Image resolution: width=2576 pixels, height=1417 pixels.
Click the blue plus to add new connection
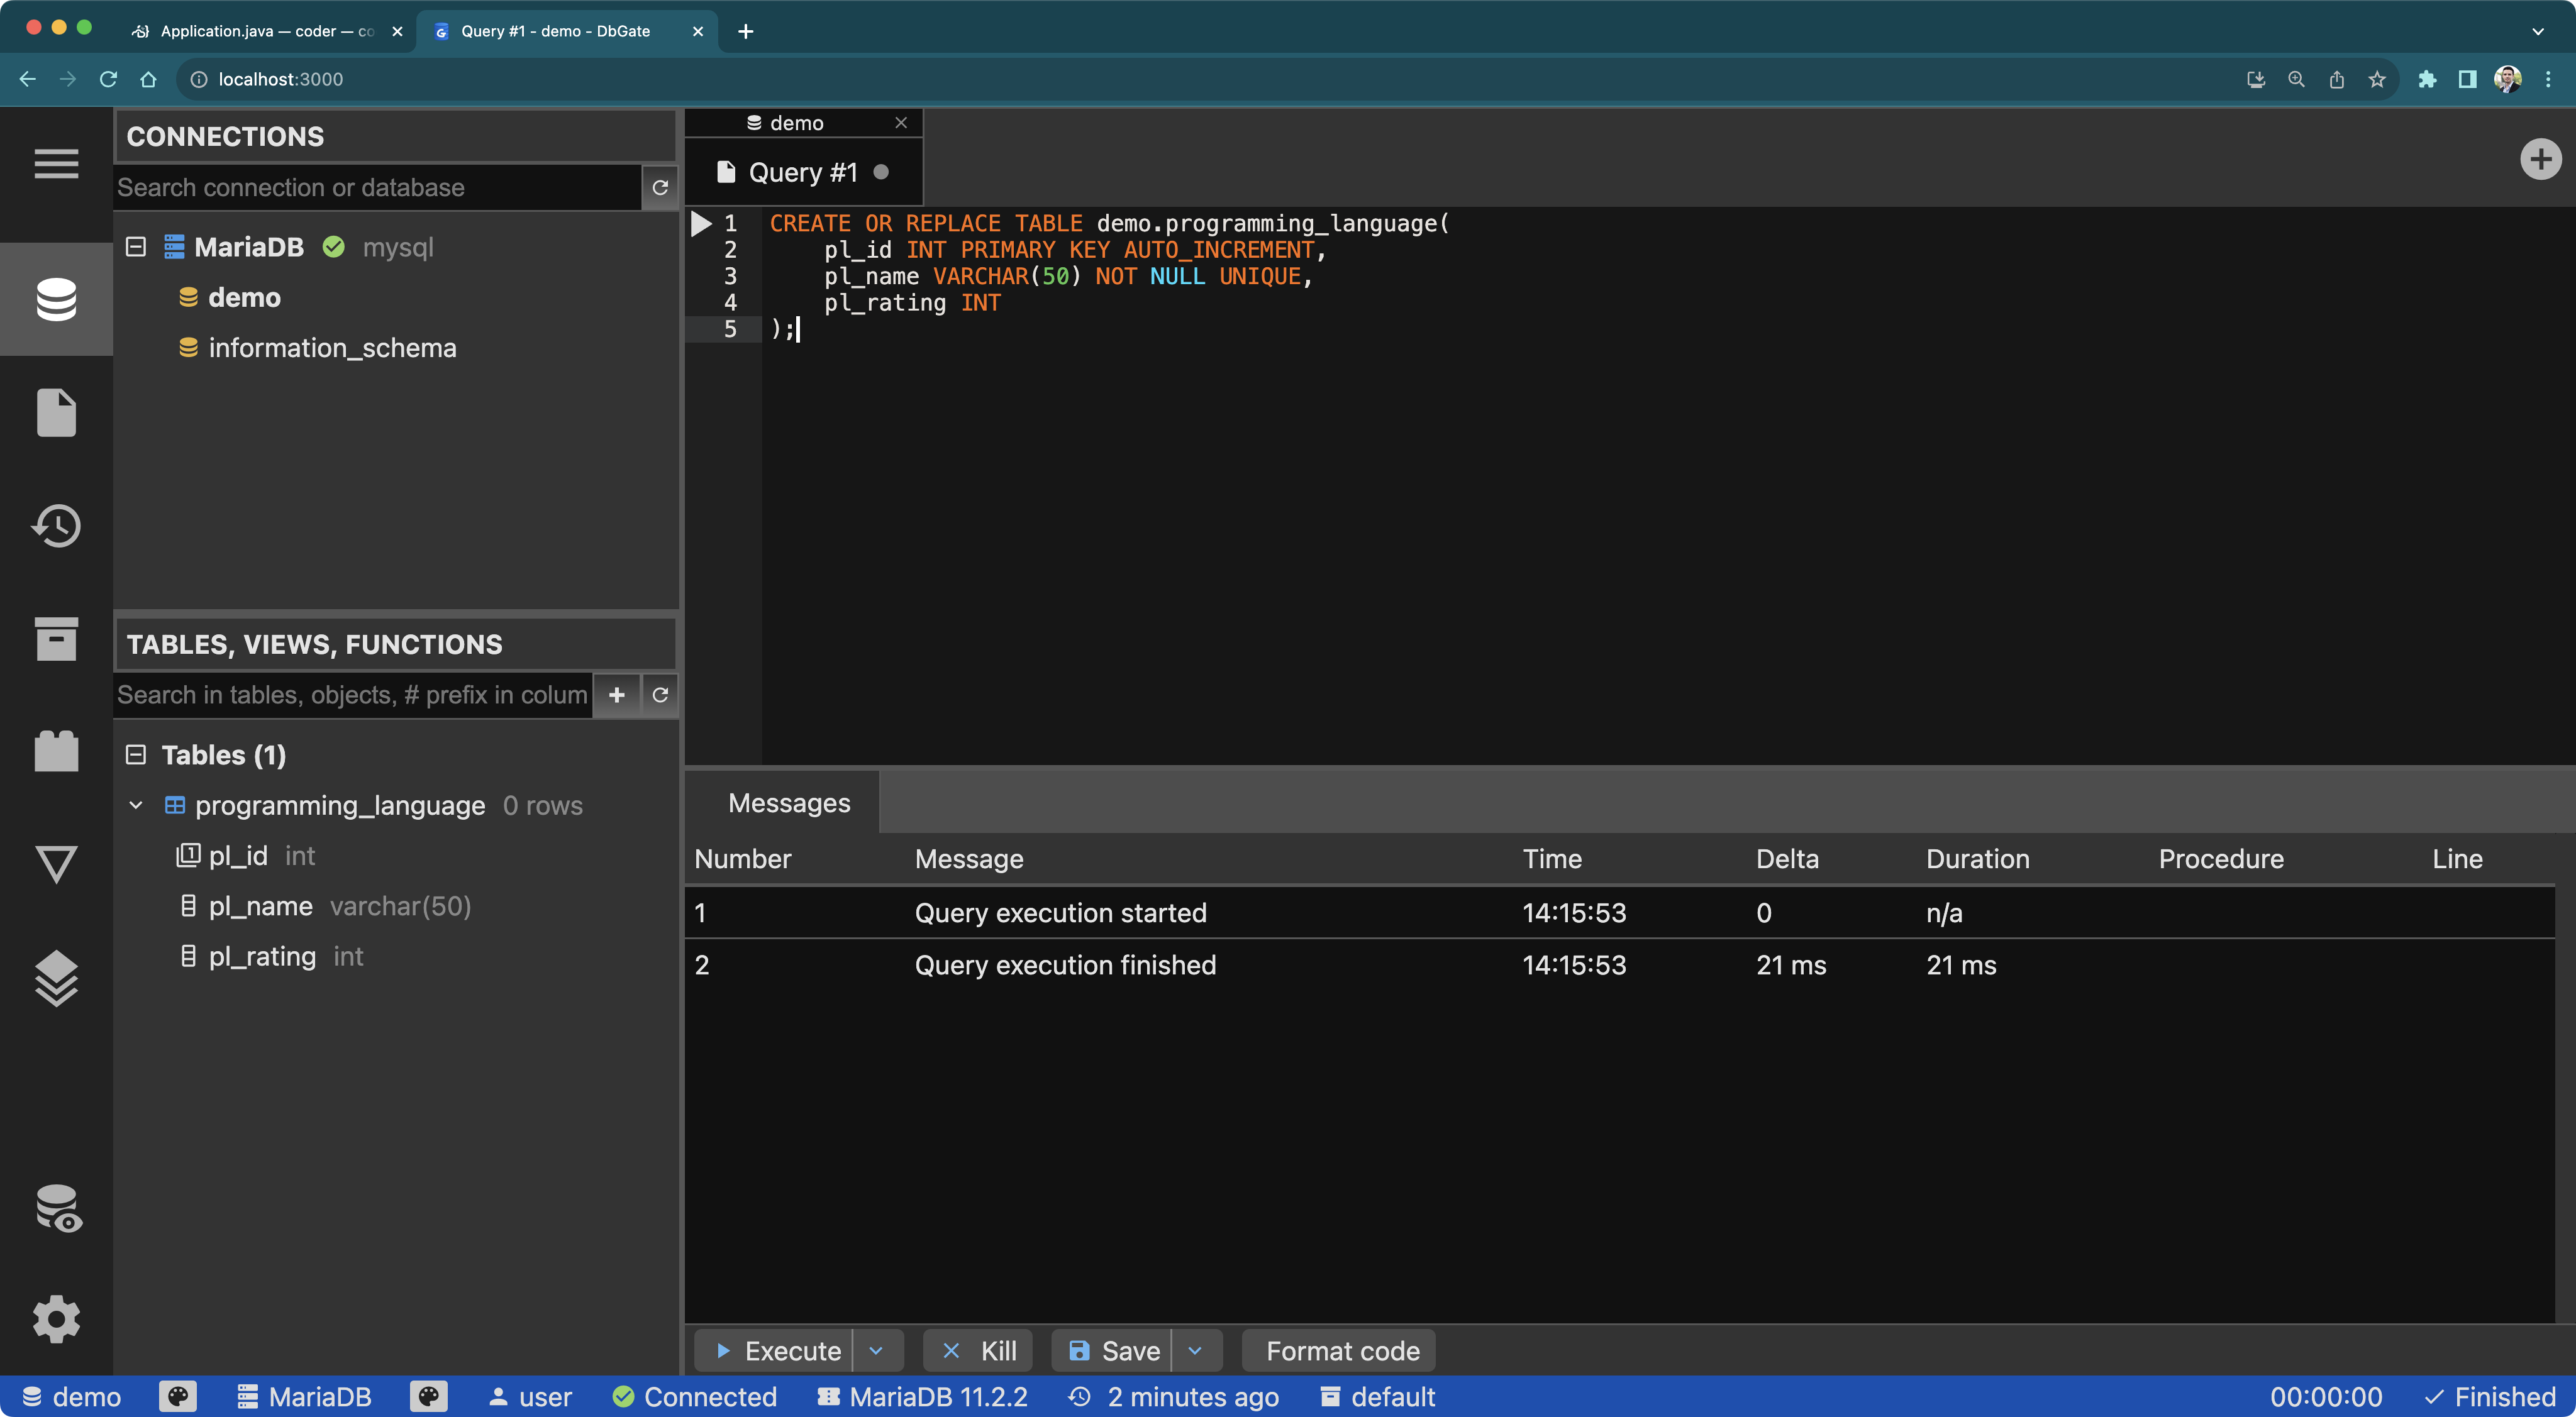tap(2541, 158)
